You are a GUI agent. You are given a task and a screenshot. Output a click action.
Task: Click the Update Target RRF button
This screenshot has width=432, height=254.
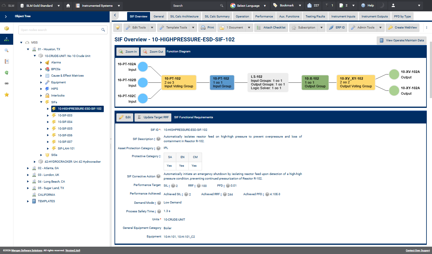point(153,117)
